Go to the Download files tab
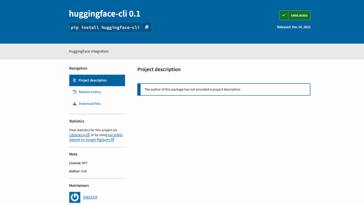The width and height of the screenshot is (364, 205). tap(89, 104)
